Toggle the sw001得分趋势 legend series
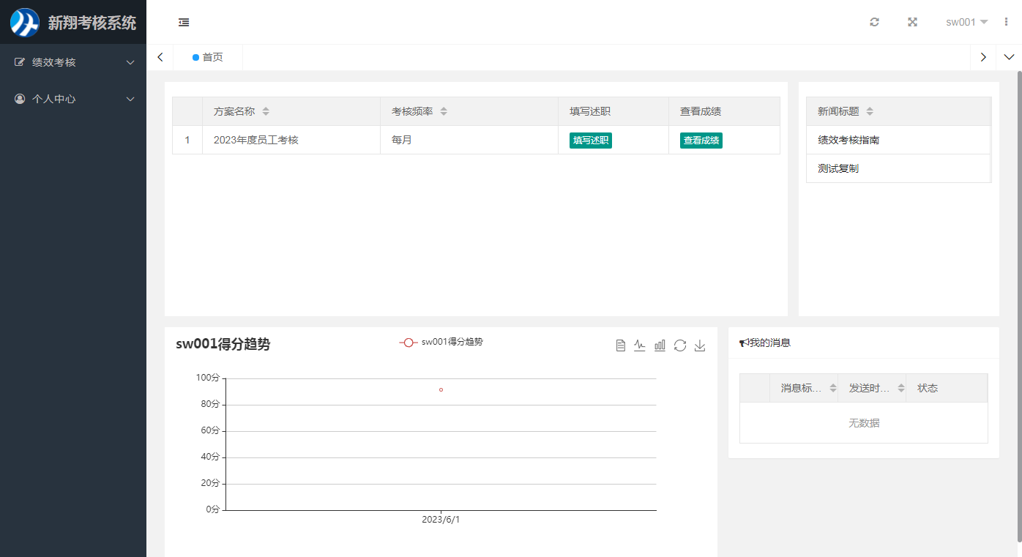 coord(441,342)
